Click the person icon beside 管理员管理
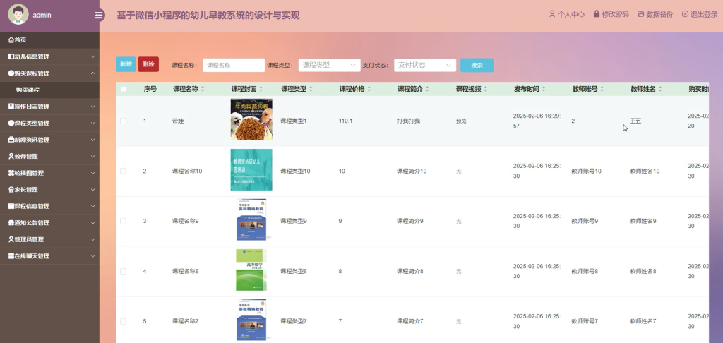 (x=11, y=239)
